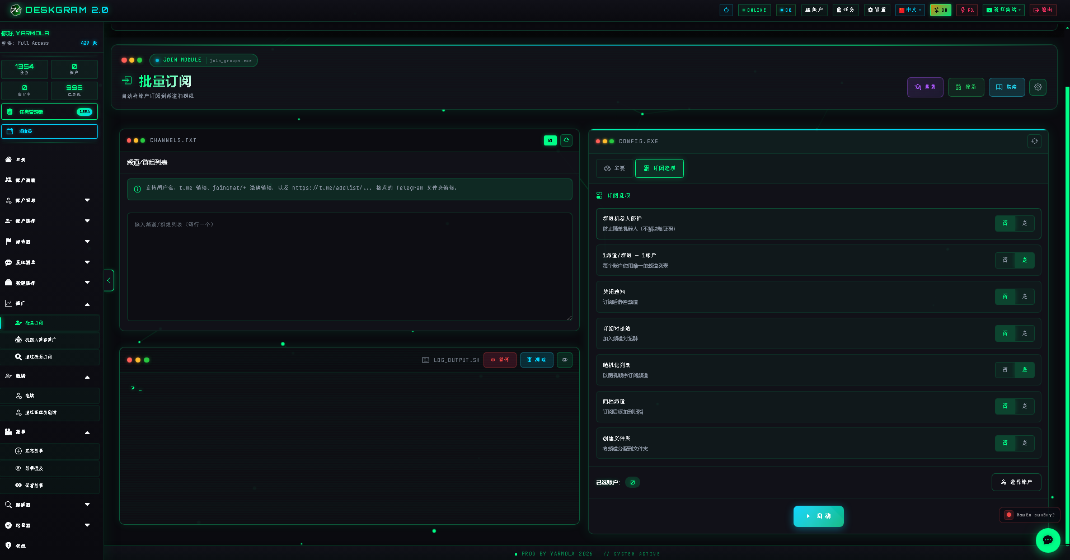Image resolution: width=1070 pixels, height=560 pixels.
Task: Open the blue calendar scheduler button
Action: pyautogui.click(x=49, y=131)
